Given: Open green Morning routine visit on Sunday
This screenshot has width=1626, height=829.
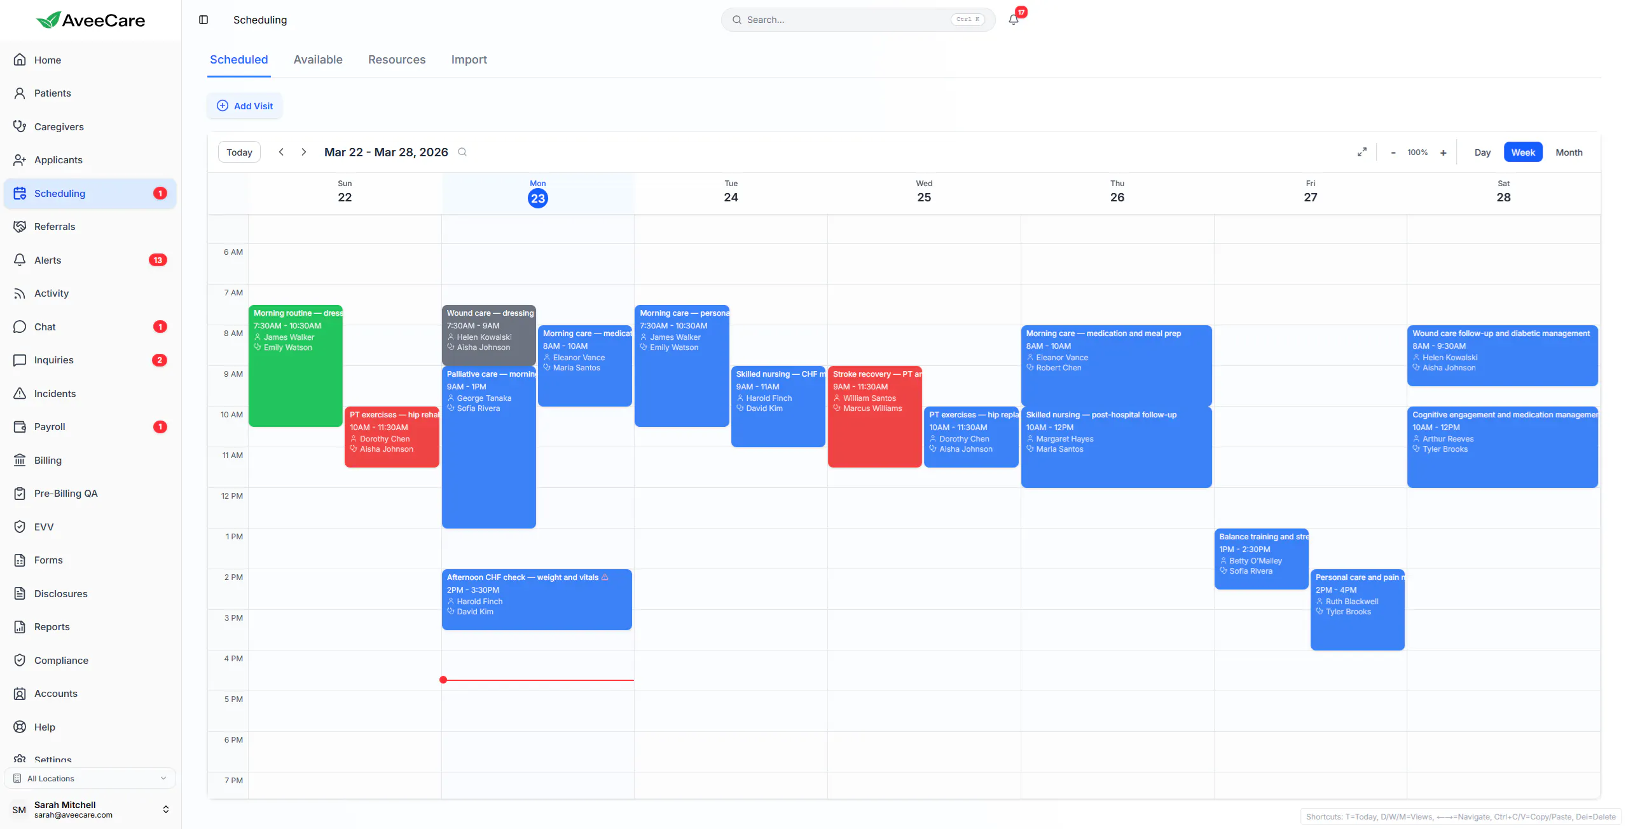Looking at the screenshot, I should [x=296, y=366].
